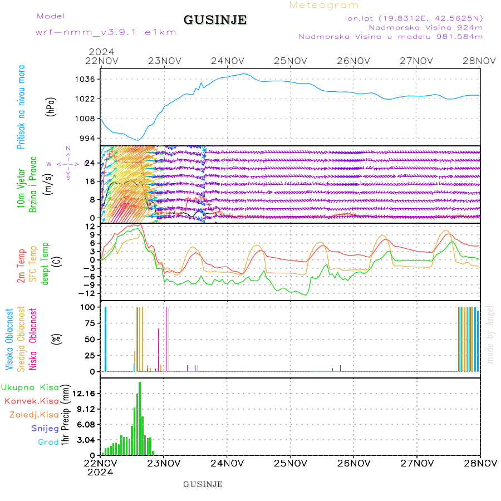
Task: Select "25NOV" on the lower date axis
Action: coord(291,463)
